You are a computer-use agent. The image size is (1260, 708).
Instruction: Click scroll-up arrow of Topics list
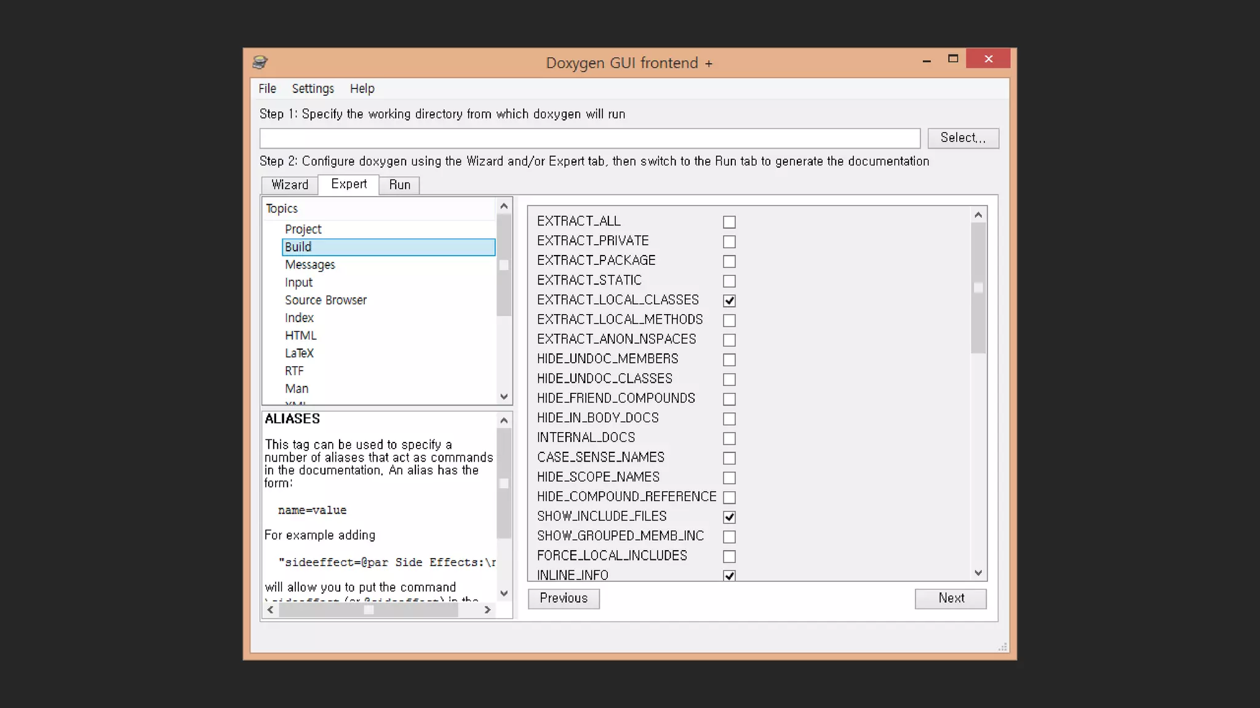click(504, 206)
